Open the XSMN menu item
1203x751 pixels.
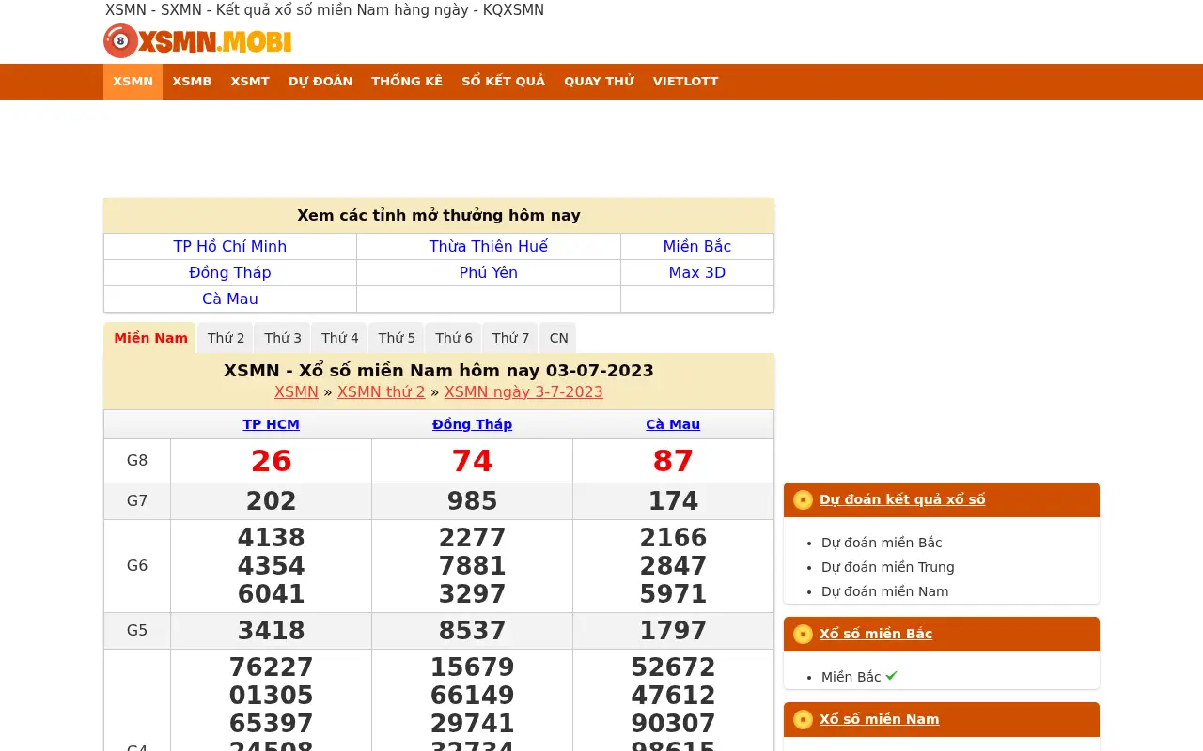[x=133, y=82]
